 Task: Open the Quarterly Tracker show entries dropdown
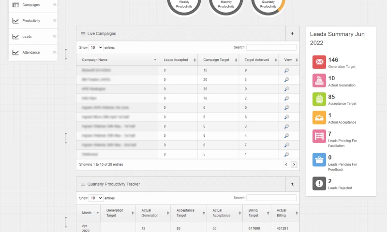pos(96,198)
